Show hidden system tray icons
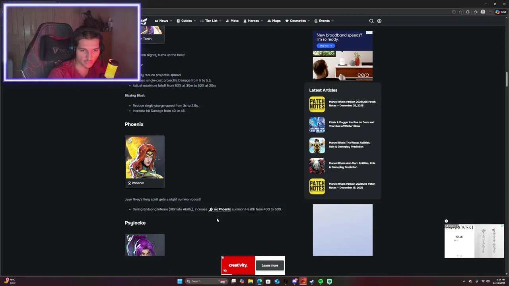Image resolution: width=509 pixels, height=286 pixels. (x=464, y=281)
